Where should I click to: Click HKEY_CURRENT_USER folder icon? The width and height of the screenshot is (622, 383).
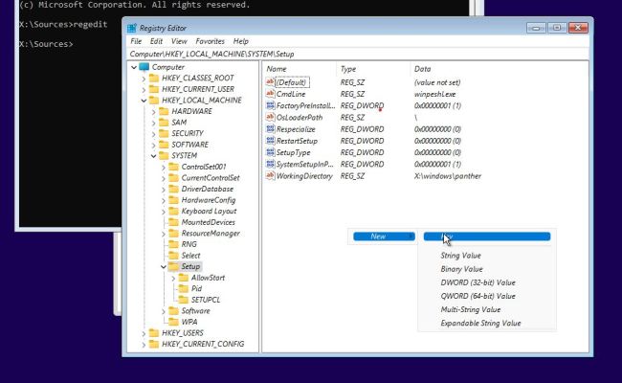pyautogui.click(x=154, y=89)
